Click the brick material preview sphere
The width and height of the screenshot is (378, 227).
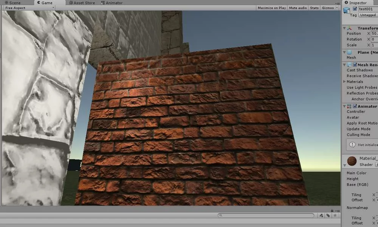352,161
